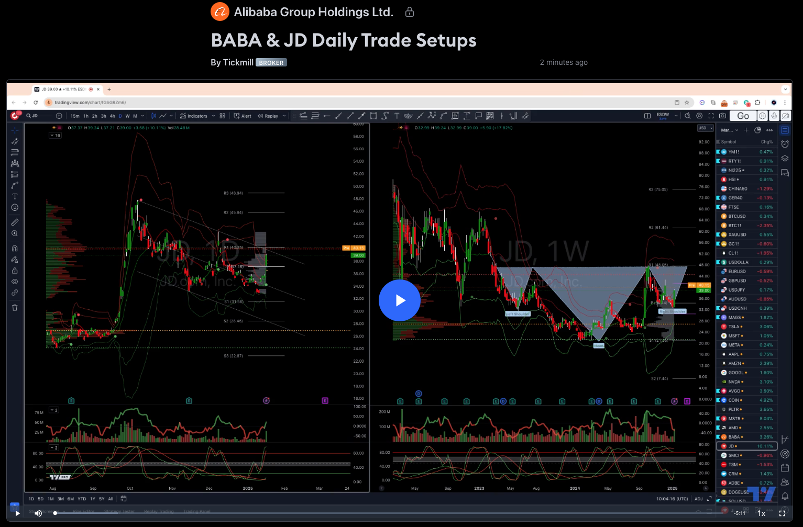Click the 1D range button
Viewport: 803px width, 527px height.
coord(31,499)
